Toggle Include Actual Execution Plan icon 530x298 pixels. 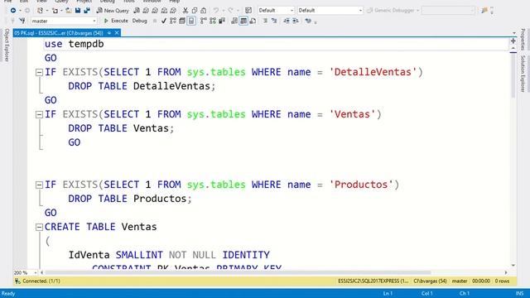pyautogui.click(x=203, y=21)
